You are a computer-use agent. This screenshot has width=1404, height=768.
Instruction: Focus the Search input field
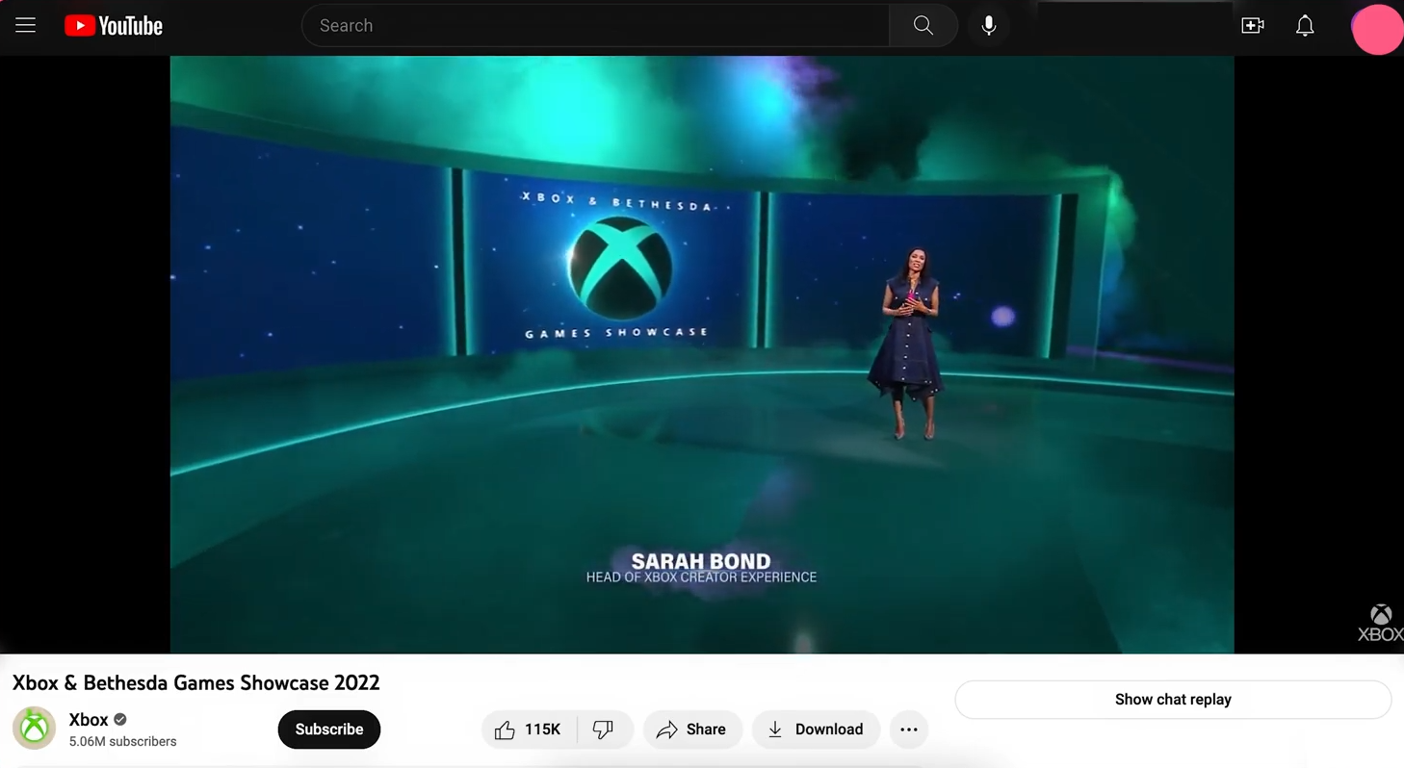[x=596, y=26]
